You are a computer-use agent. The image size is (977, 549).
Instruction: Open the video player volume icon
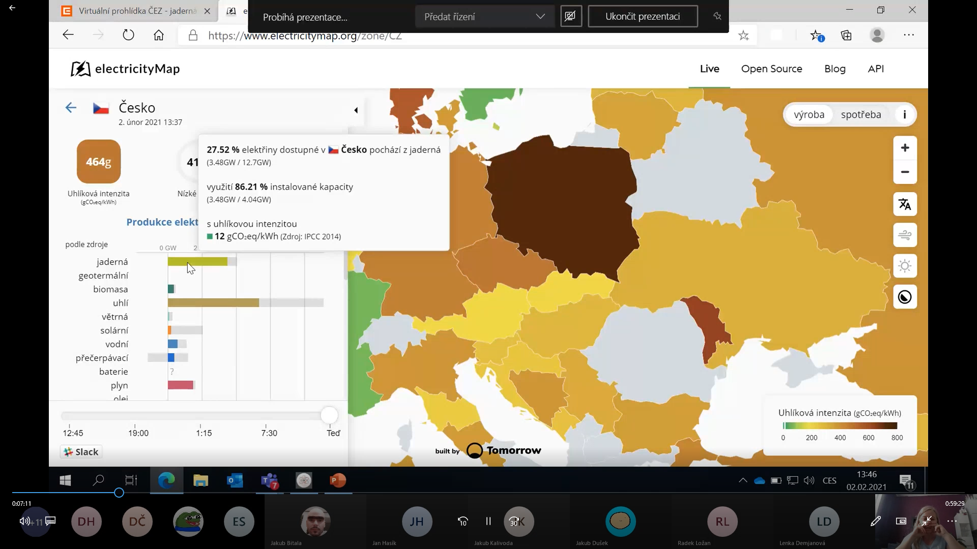click(x=24, y=521)
